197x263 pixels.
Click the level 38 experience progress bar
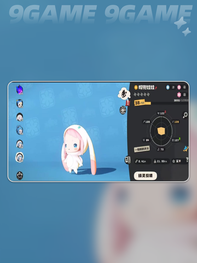161,103
